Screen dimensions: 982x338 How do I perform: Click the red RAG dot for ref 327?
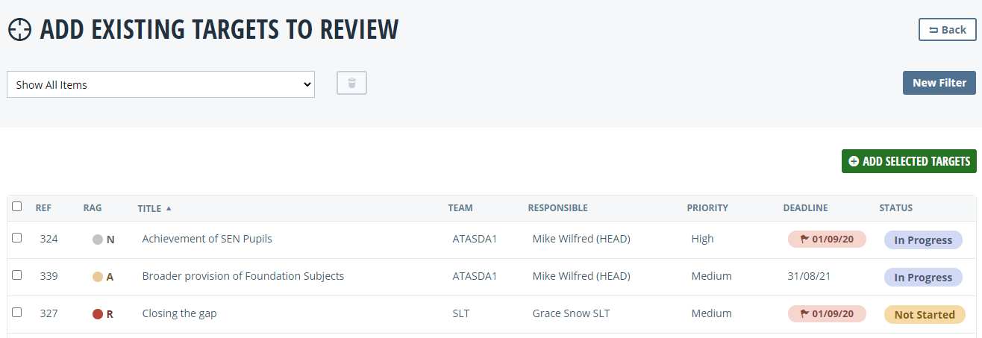pos(97,314)
